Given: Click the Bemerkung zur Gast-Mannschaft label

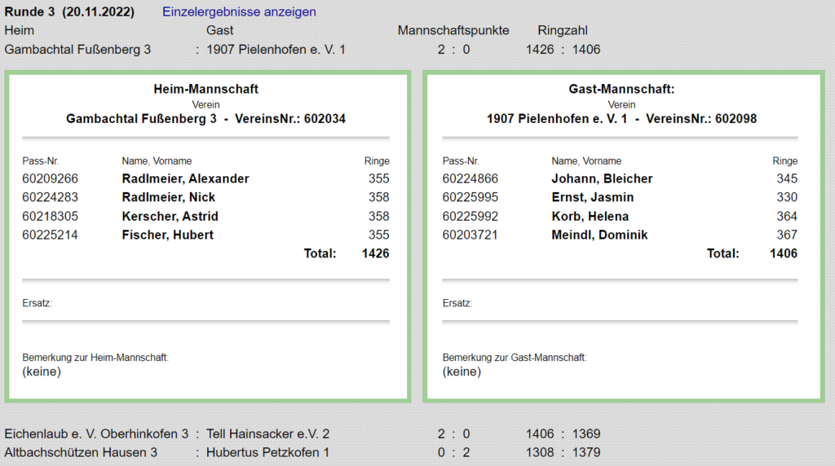Looking at the screenshot, I should point(515,358).
